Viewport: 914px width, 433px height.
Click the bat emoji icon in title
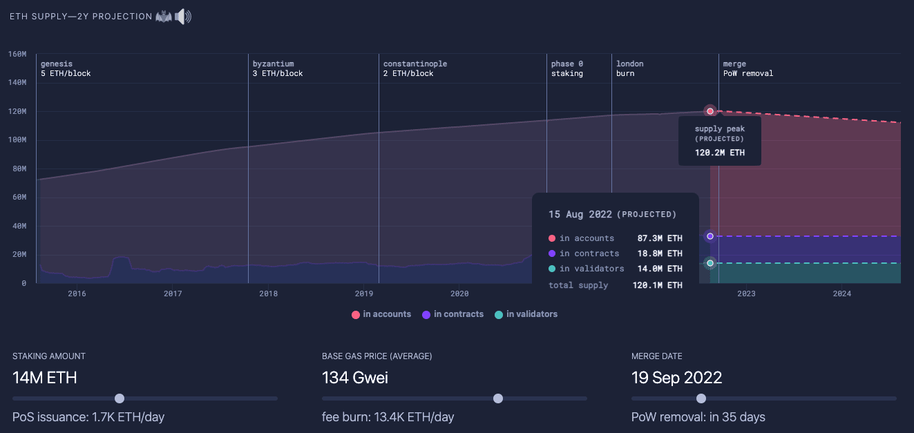[x=164, y=16]
